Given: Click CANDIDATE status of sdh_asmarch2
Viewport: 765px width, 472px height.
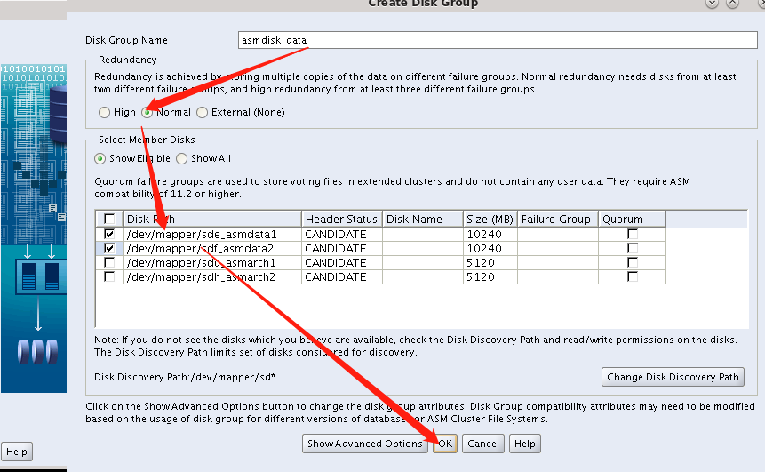Looking at the screenshot, I should point(342,276).
